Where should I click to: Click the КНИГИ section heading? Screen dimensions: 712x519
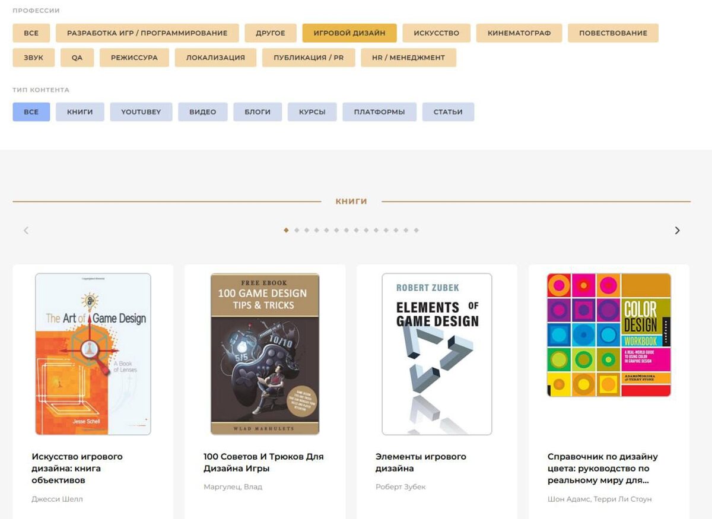[351, 202]
